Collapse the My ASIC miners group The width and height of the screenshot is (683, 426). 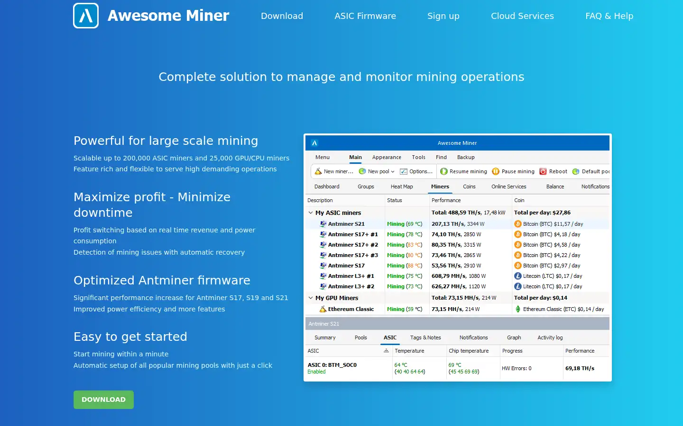click(x=311, y=213)
